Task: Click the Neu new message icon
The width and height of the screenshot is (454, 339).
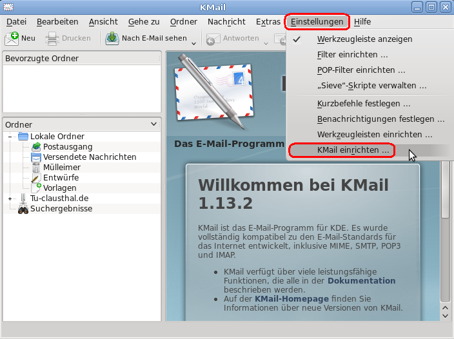Action: [x=12, y=39]
